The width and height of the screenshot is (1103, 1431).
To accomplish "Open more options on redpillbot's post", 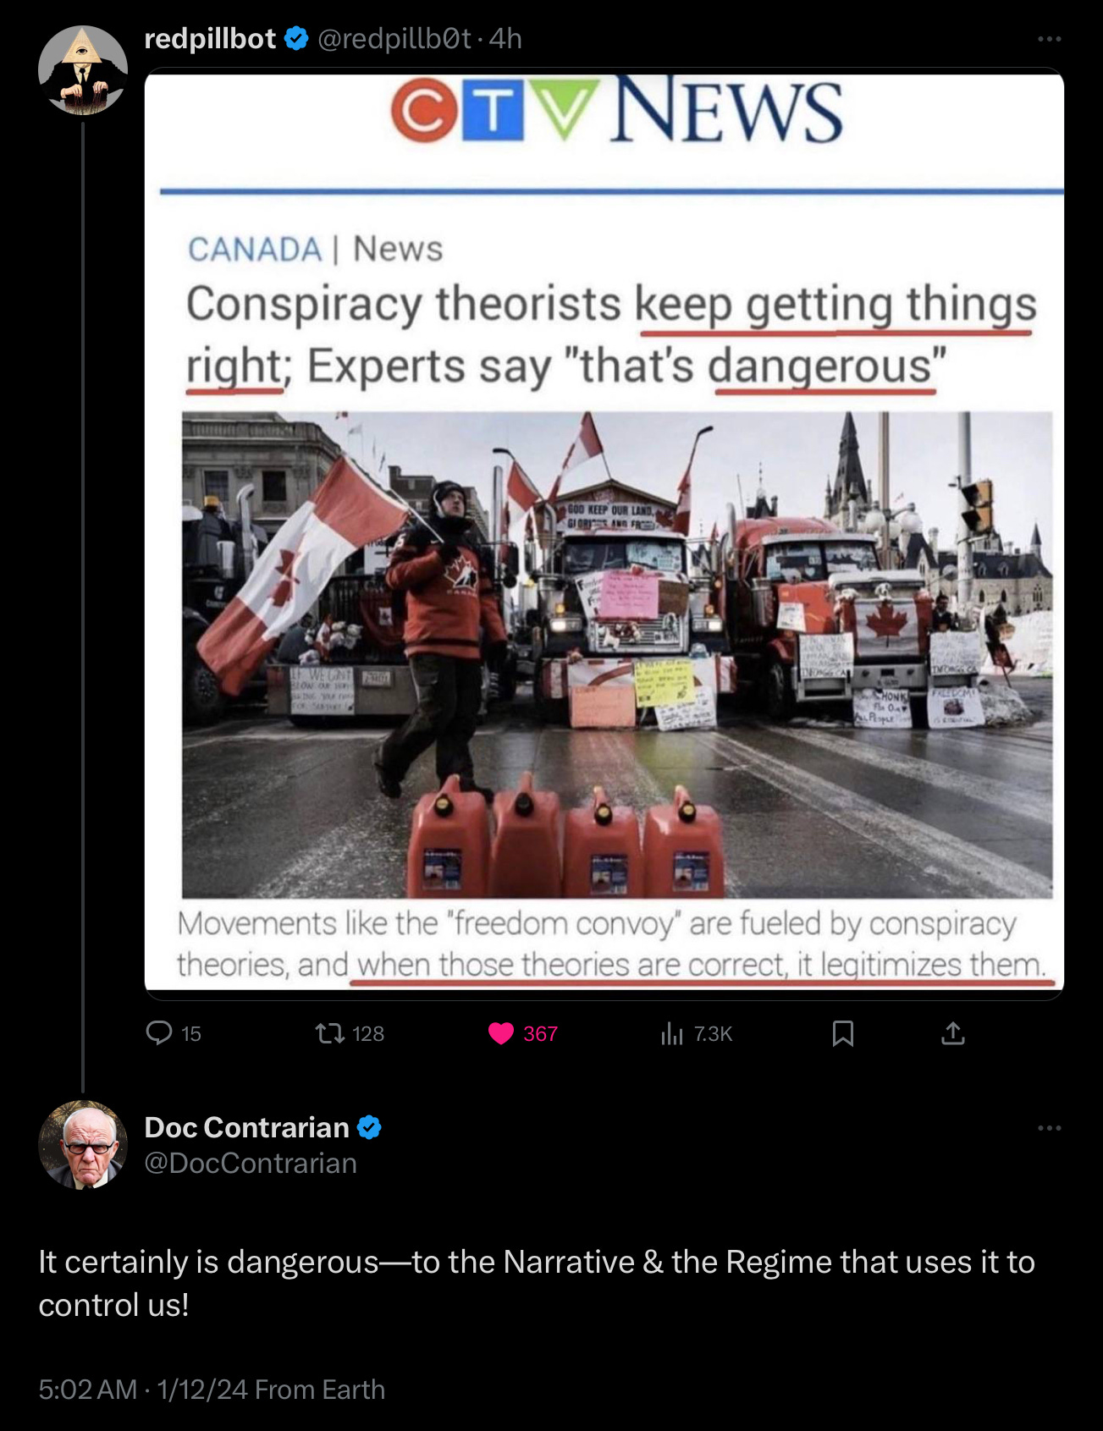I will pyautogui.click(x=1049, y=39).
